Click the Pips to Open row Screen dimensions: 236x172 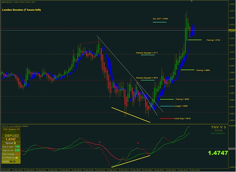(x=11, y=147)
